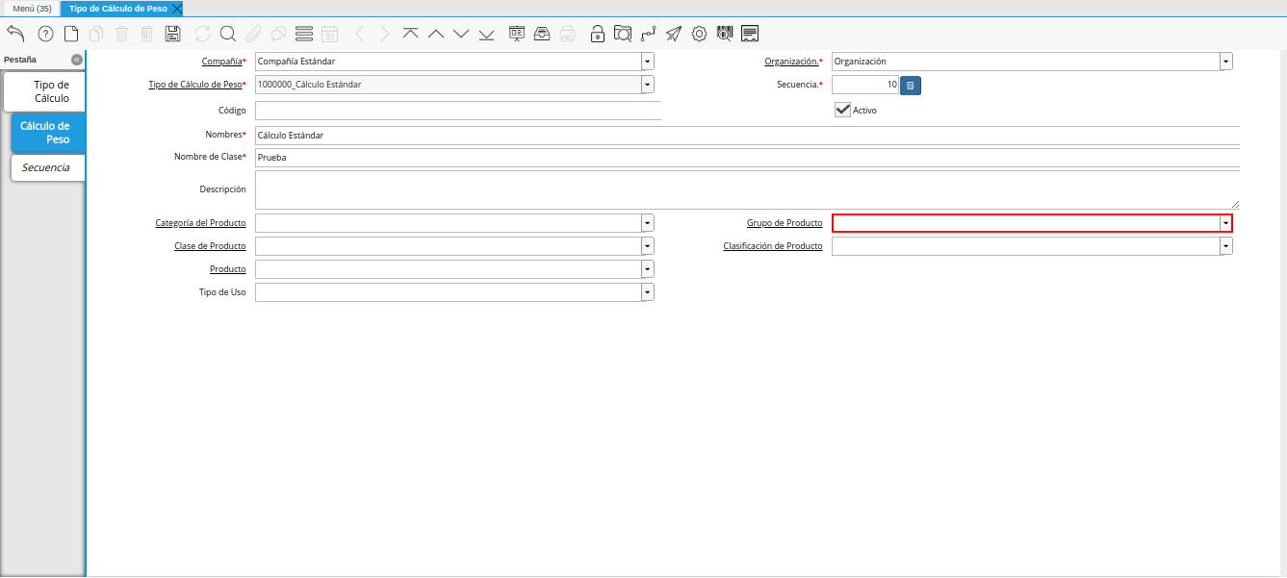Viewport: 1287px width, 578px height.
Task: Close the Tipo de Cálculo de Peso tab
Action: pos(177,8)
